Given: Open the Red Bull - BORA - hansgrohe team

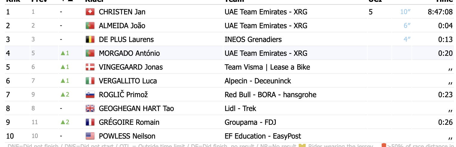Looking at the screenshot, I should coord(270,95).
